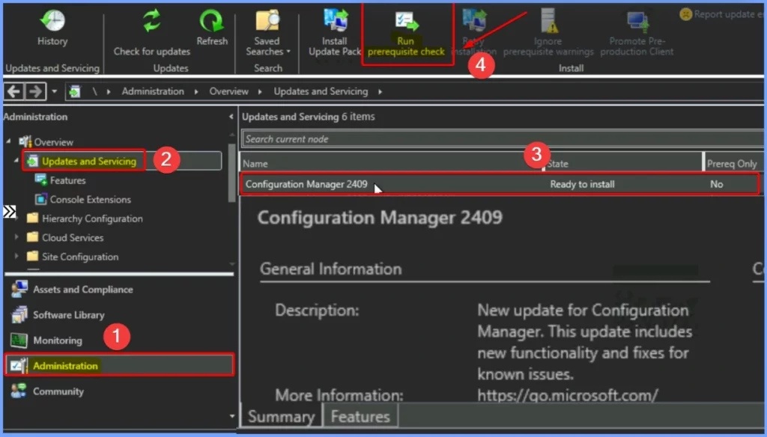
Task: Collapse the Updates and Servicing node
Action: pyautogui.click(x=16, y=160)
